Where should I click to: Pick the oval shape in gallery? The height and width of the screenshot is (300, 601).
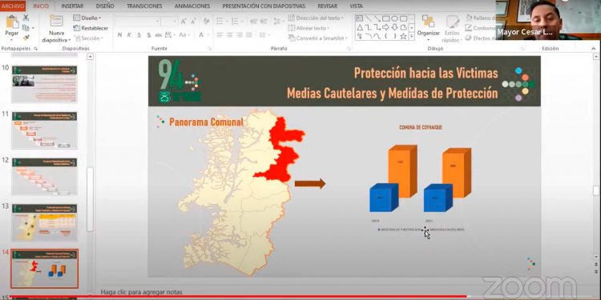click(x=394, y=18)
